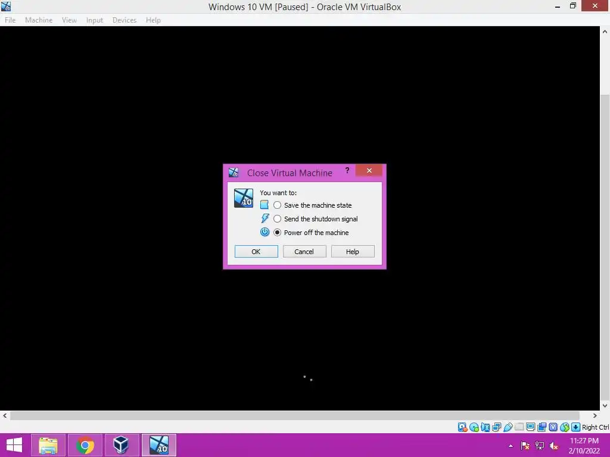This screenshot has width=610, height=457.
Task: Show hidden tray icons arrow
Action: (x=511, y=446)
